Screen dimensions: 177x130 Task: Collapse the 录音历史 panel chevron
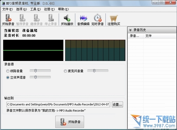click(130, 30)
